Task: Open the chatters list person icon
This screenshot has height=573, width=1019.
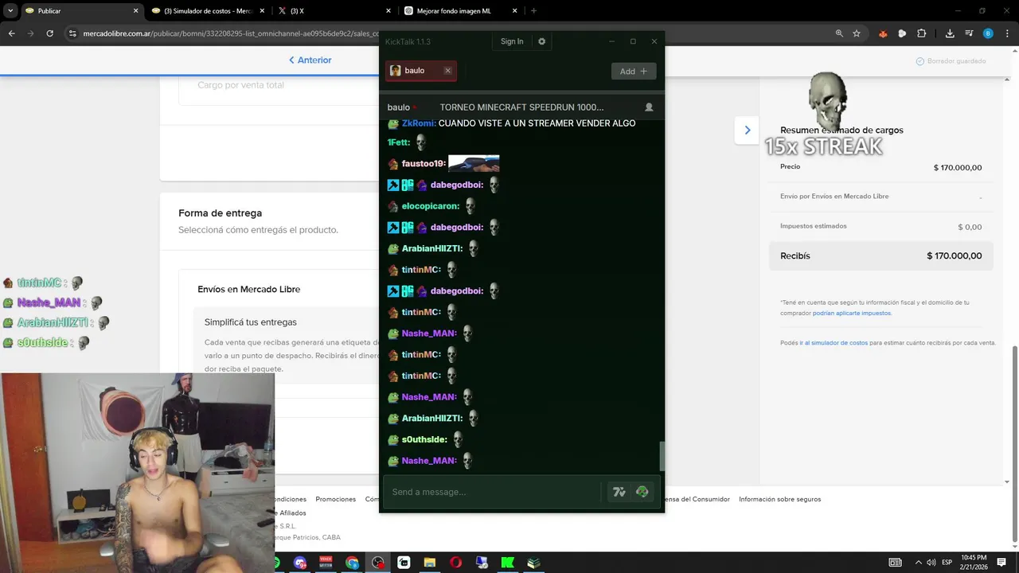Action: [x=649, y=107]
